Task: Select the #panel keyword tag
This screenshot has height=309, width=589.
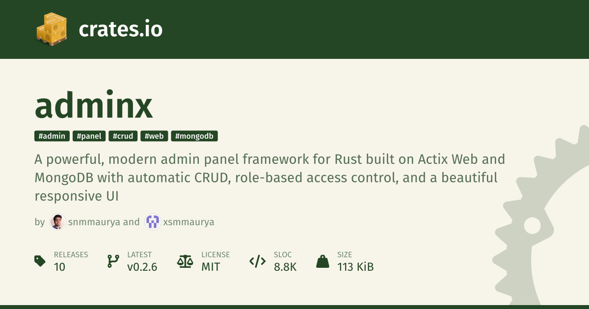Action: (x=89, y=136)
